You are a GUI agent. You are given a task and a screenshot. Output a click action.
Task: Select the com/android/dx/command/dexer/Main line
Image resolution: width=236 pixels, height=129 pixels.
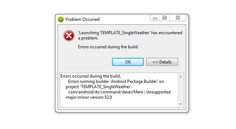(x=119, y=92)
